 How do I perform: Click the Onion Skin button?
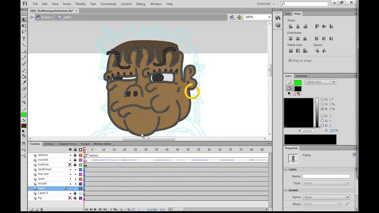121,209
